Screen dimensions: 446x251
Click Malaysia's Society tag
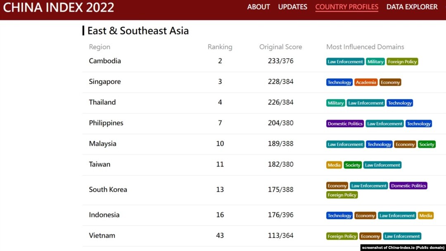(x=427, y=144)
